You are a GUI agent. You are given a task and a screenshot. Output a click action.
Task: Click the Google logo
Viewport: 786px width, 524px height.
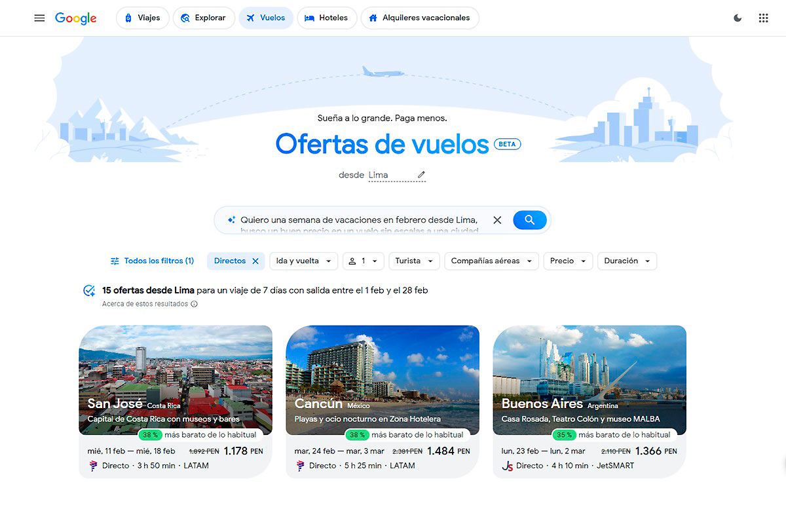[x=75, y=18]
